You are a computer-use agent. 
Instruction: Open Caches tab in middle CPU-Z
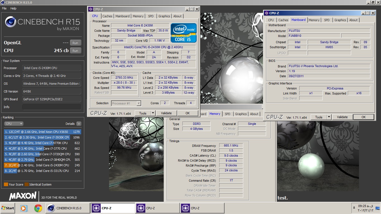point(107,16)
